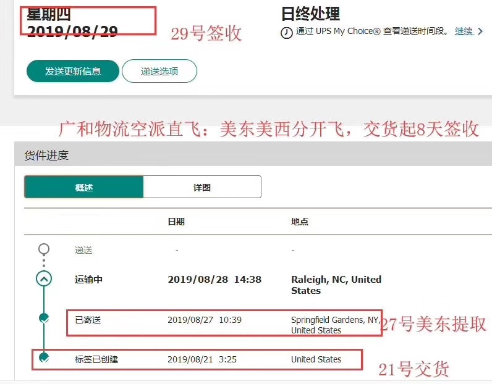
Task: Switch to the 详图 tab
Action: 201,187
